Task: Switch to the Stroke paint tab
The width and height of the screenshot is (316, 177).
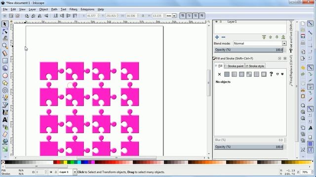Action: tap(234, 66)
